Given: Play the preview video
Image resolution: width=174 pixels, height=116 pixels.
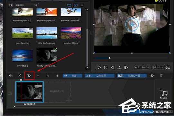Looking at the screenshot, I should pos(99,67).
